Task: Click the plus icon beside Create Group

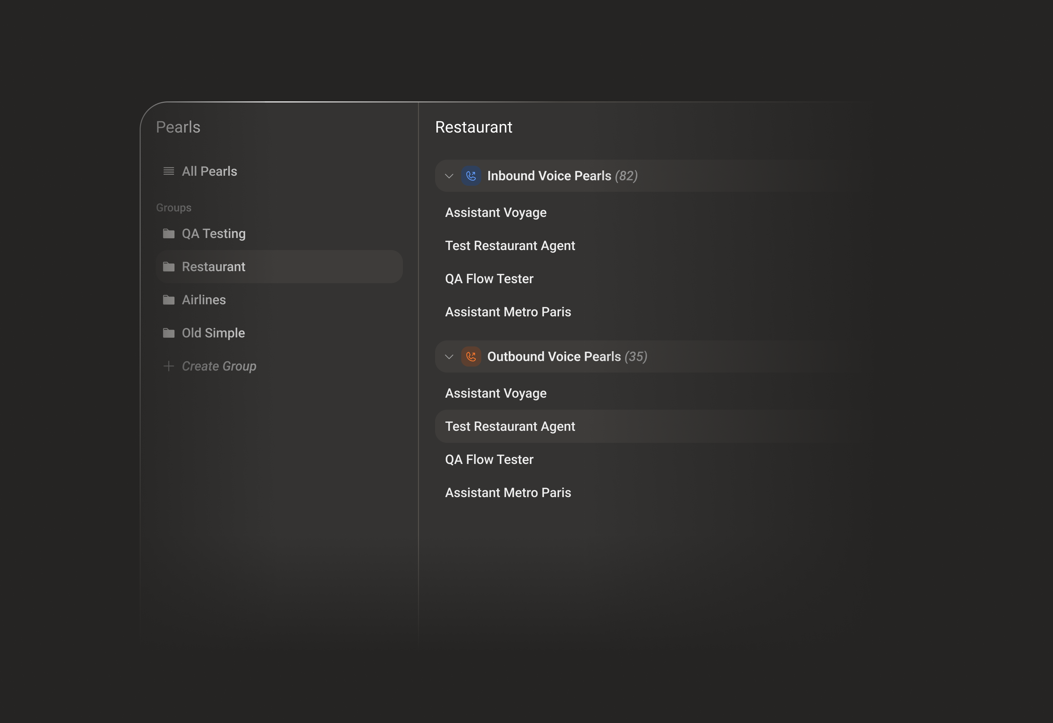Action: point(168,366)
